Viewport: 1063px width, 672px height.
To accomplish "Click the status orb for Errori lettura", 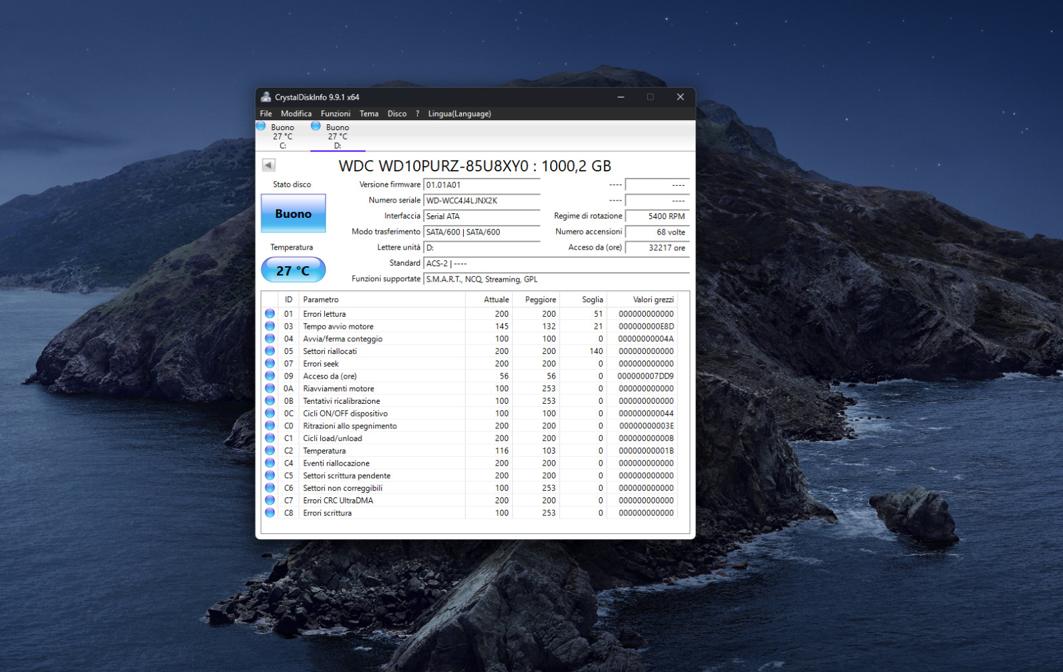I will point(270,313).
